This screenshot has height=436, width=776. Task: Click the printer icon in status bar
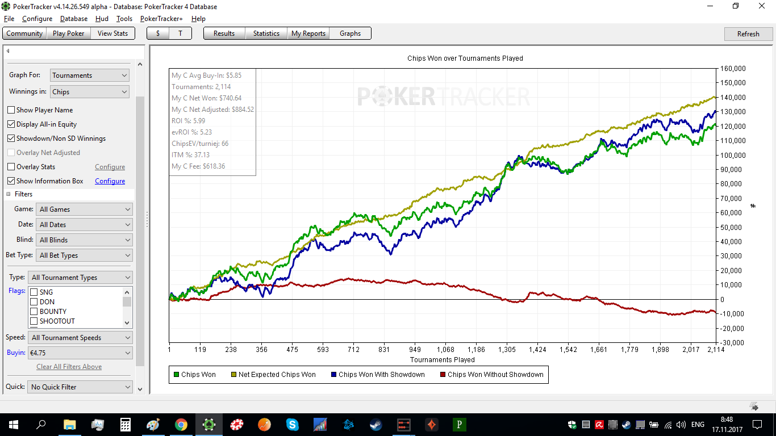[x=754, y=406]
